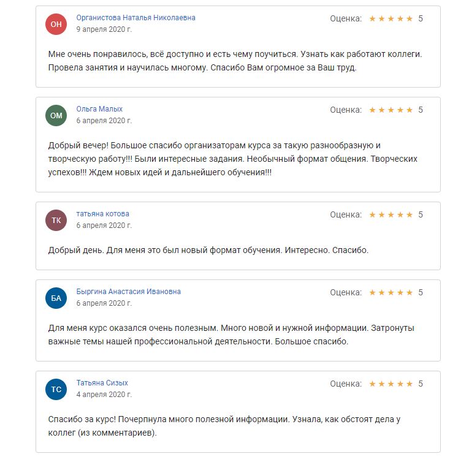Open Быргина Анастасия Ивановна profile link
Viewport: 461px width, 462px height.
tap(129, 292)
